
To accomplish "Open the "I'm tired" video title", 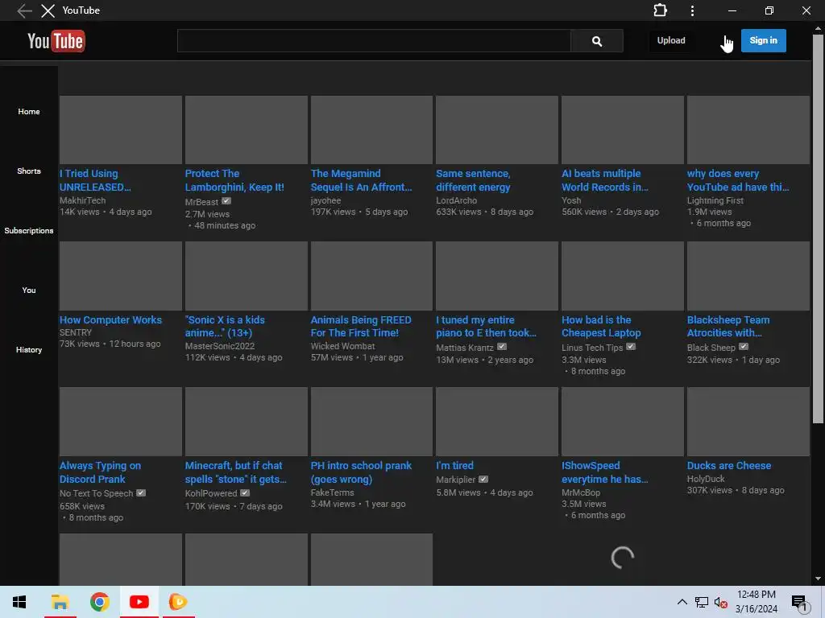I will [454, 466].
